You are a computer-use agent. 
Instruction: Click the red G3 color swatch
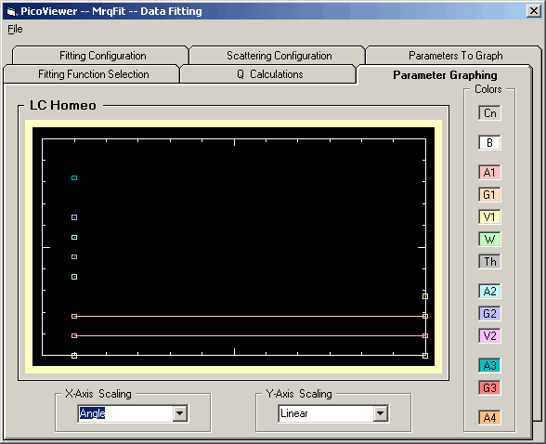pyautogui.click(x=489, y=387)
